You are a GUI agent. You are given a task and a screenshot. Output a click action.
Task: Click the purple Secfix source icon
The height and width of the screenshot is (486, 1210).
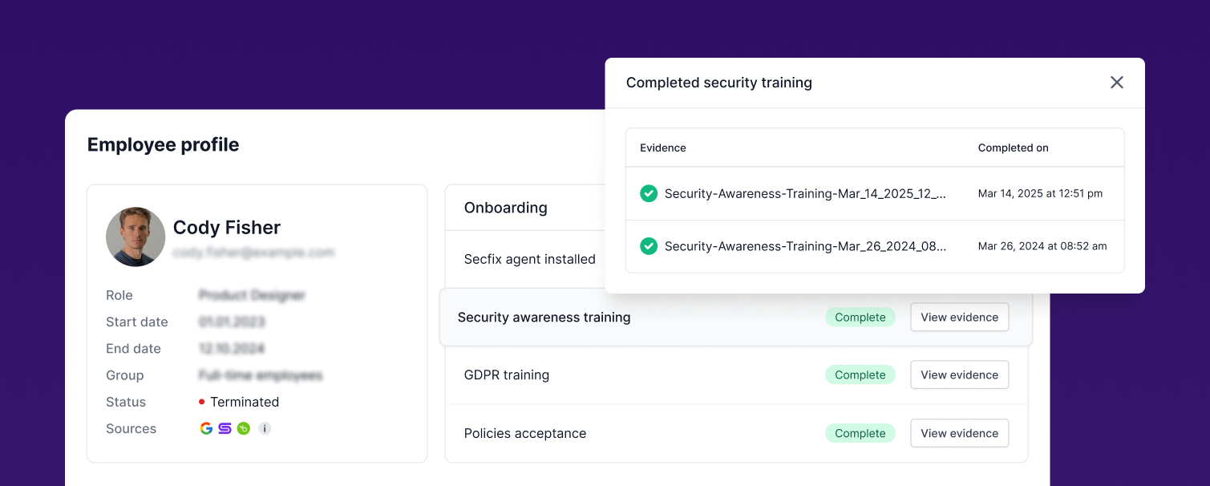(x=225, y=428)
